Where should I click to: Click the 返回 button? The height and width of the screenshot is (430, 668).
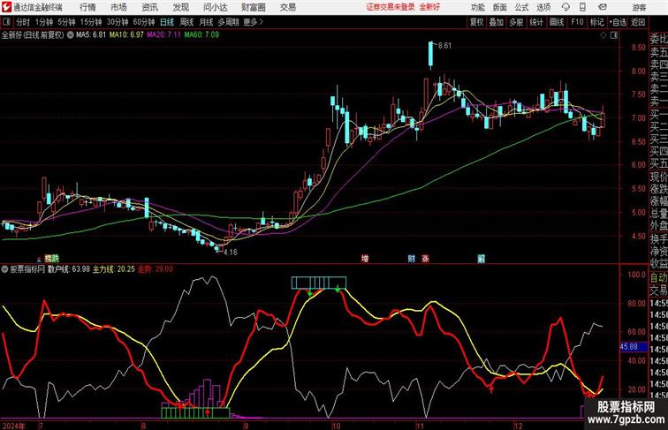coord(638,22)
